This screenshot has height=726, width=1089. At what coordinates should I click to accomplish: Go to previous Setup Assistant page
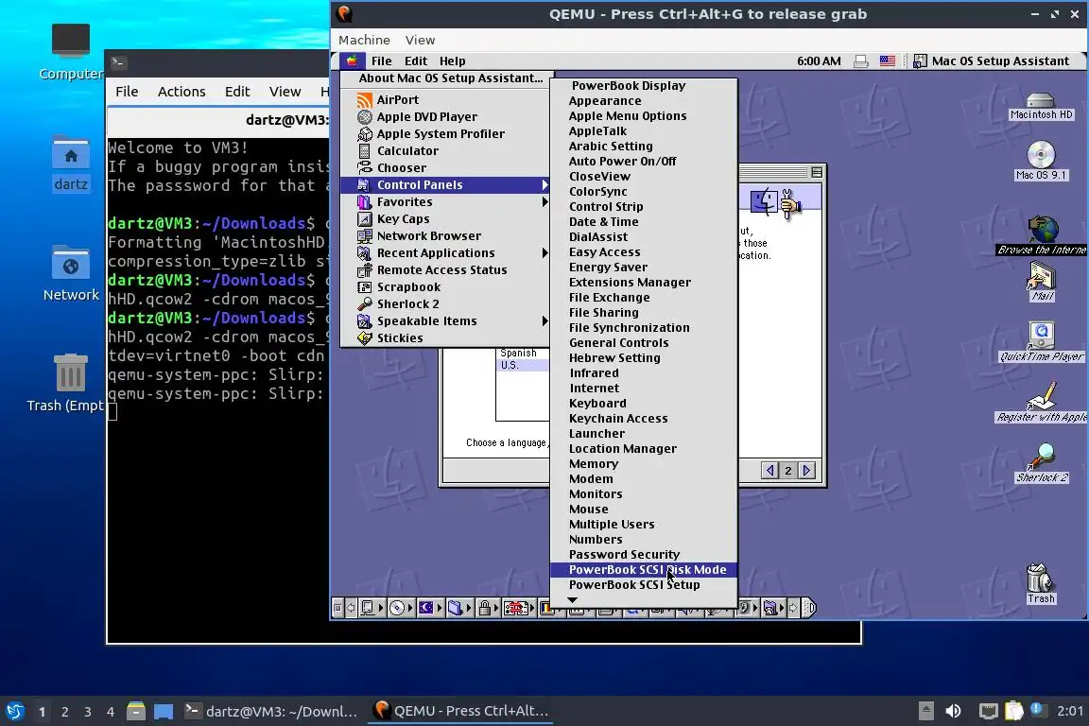click(770, 471)
